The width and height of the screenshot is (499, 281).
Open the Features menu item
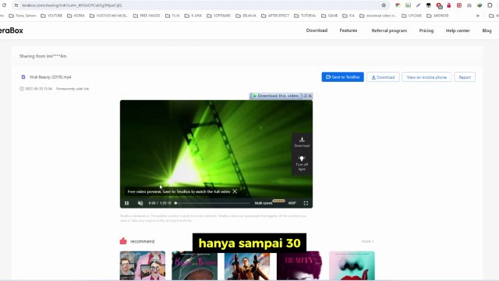tap(349, 30)
